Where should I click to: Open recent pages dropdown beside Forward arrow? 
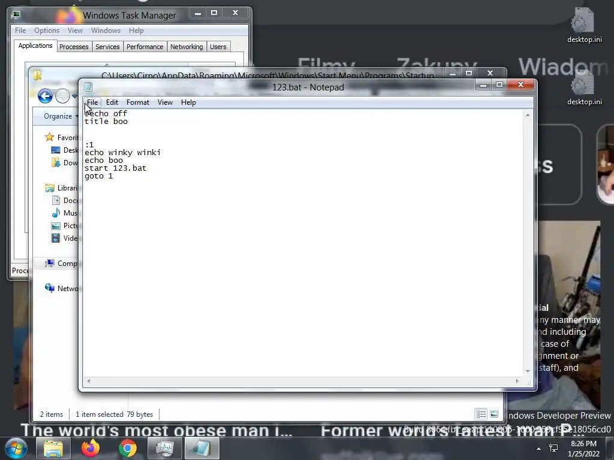click(74, 96)
